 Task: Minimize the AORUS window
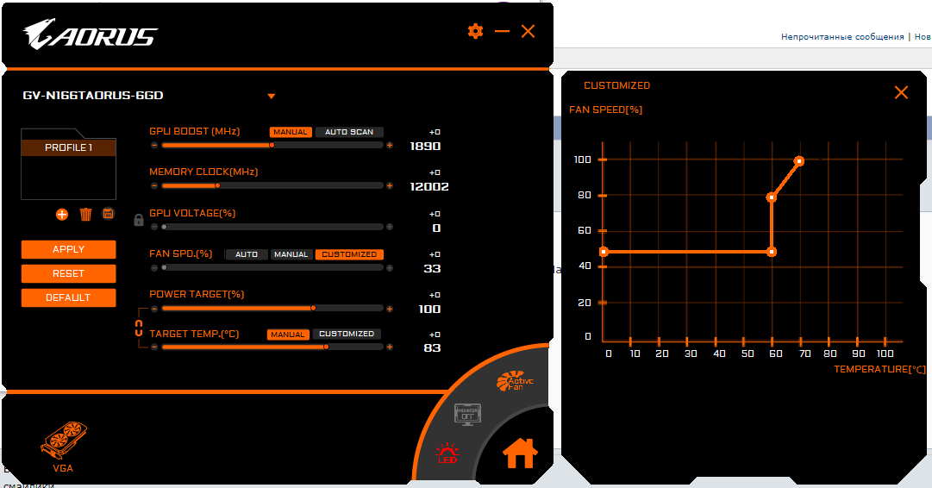tap(503, 31)
